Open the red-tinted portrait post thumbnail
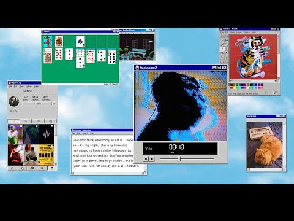The width and height of the screenshot is (294, 221). pos(15,155)
